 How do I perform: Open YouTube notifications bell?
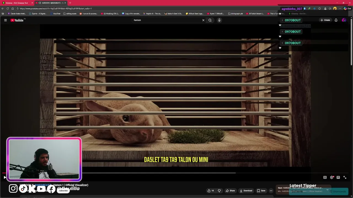click(x=336, y=20)
